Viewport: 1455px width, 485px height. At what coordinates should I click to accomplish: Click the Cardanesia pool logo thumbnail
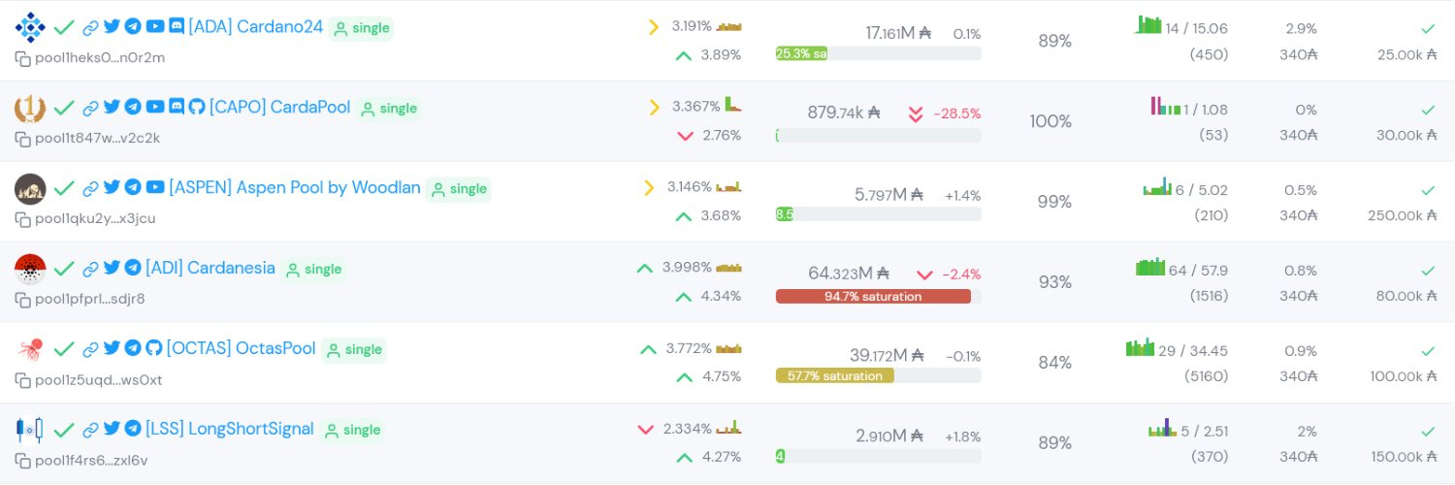[x=31, y=270]
